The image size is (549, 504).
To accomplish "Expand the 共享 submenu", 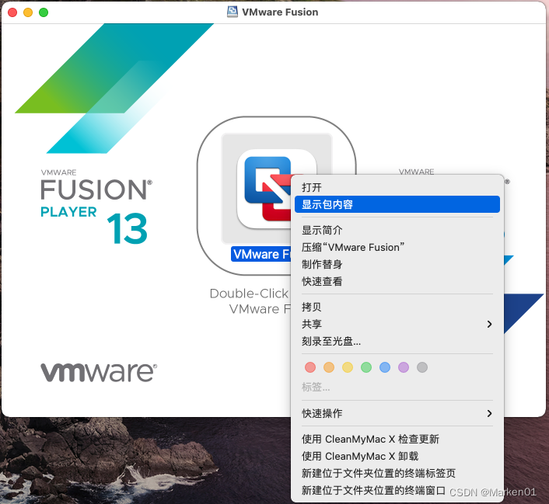I will pos(397,325).
